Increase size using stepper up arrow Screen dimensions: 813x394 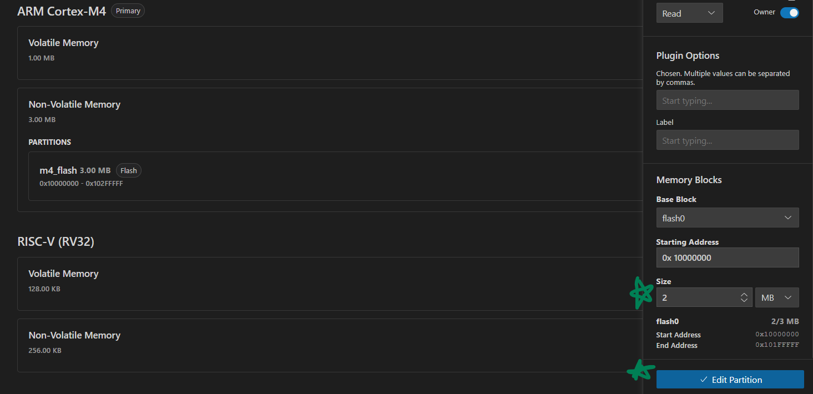tap(744, 295)
